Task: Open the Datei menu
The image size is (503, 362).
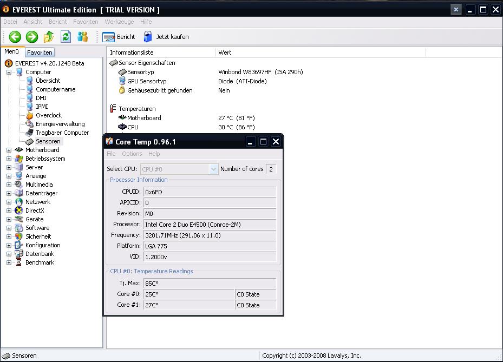Action: point(10,22)
